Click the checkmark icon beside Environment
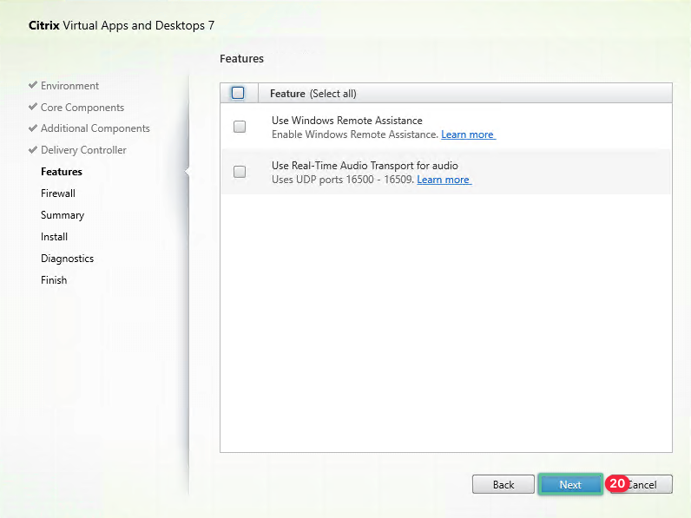Image resolution: width=691 pixels, height=518 pixels. (x=33, y=86)
